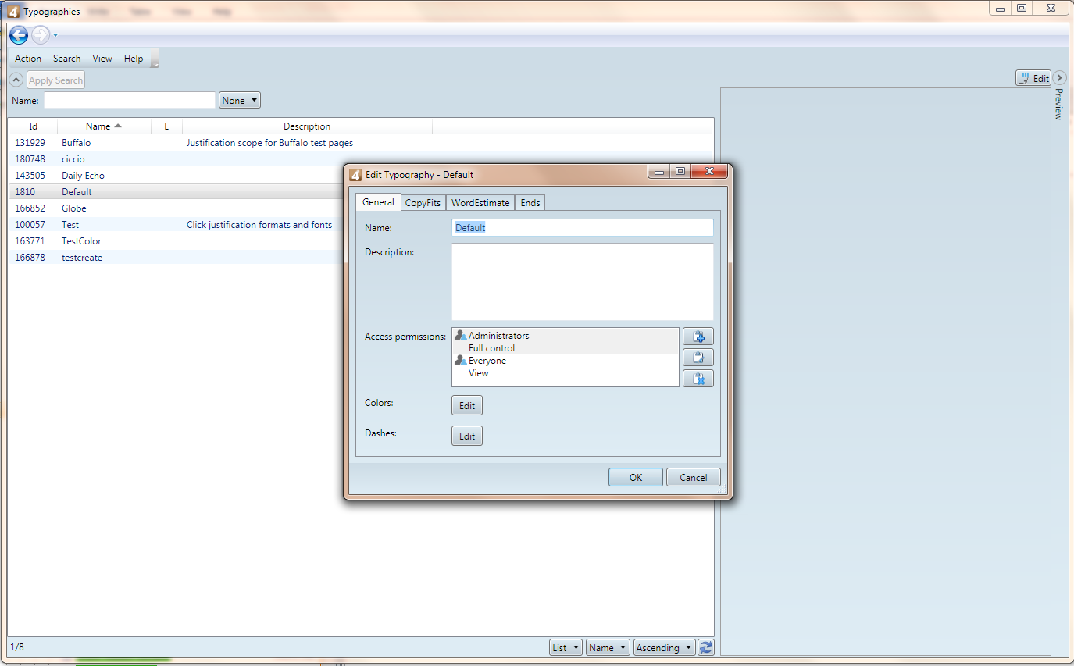Click the Description column header

pyautogui.click(x=307, y=126)
